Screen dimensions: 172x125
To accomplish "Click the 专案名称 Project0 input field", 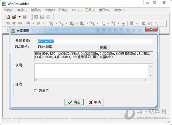I will (x=95, y=41).
